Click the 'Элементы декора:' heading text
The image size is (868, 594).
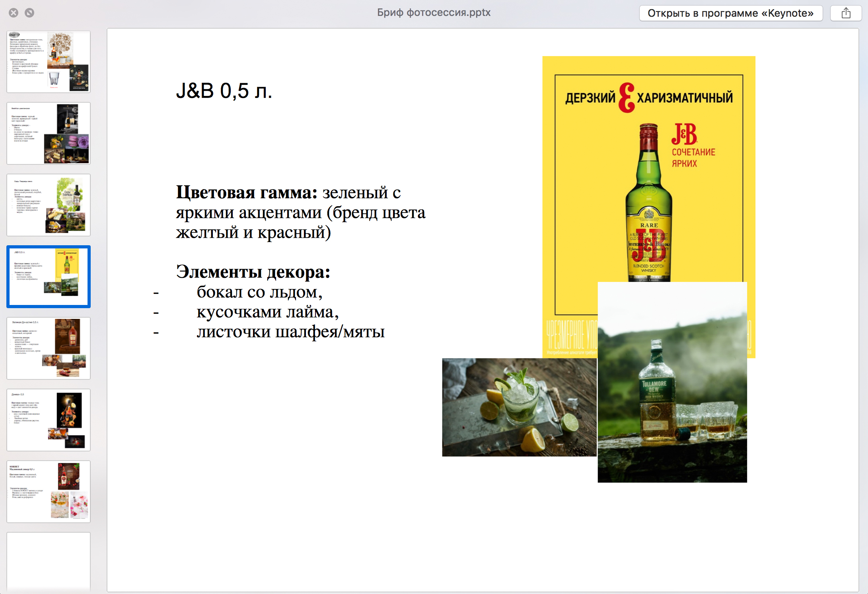tap(253, 272)
